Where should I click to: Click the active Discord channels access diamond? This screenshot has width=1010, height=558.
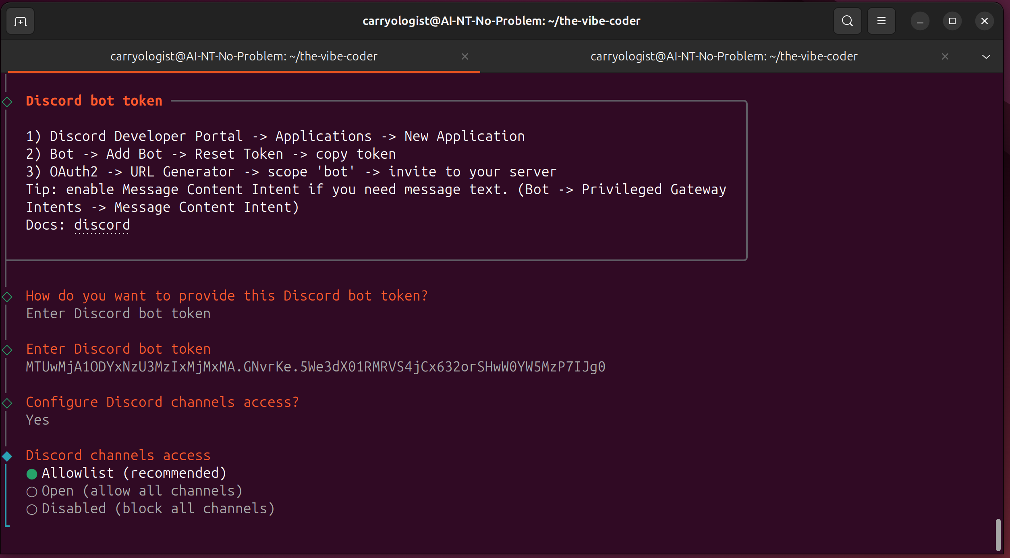click(7, 456)
